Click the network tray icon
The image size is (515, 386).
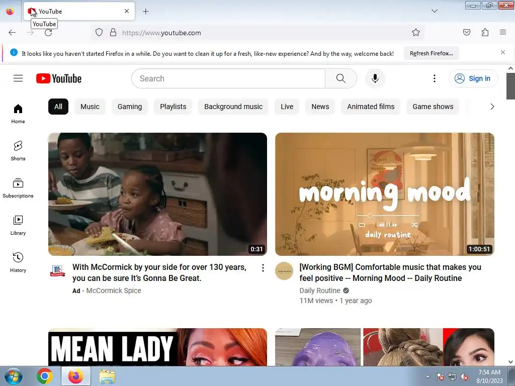452,377
